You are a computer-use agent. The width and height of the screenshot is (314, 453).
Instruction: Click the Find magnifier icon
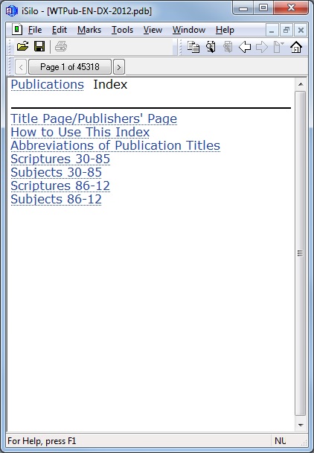click(x=211, y=47)
